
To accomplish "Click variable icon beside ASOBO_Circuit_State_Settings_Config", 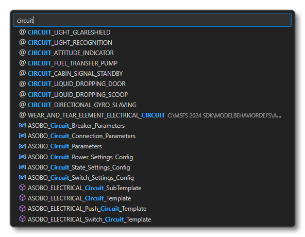I will pyautogui.click(x=22, y=167).
